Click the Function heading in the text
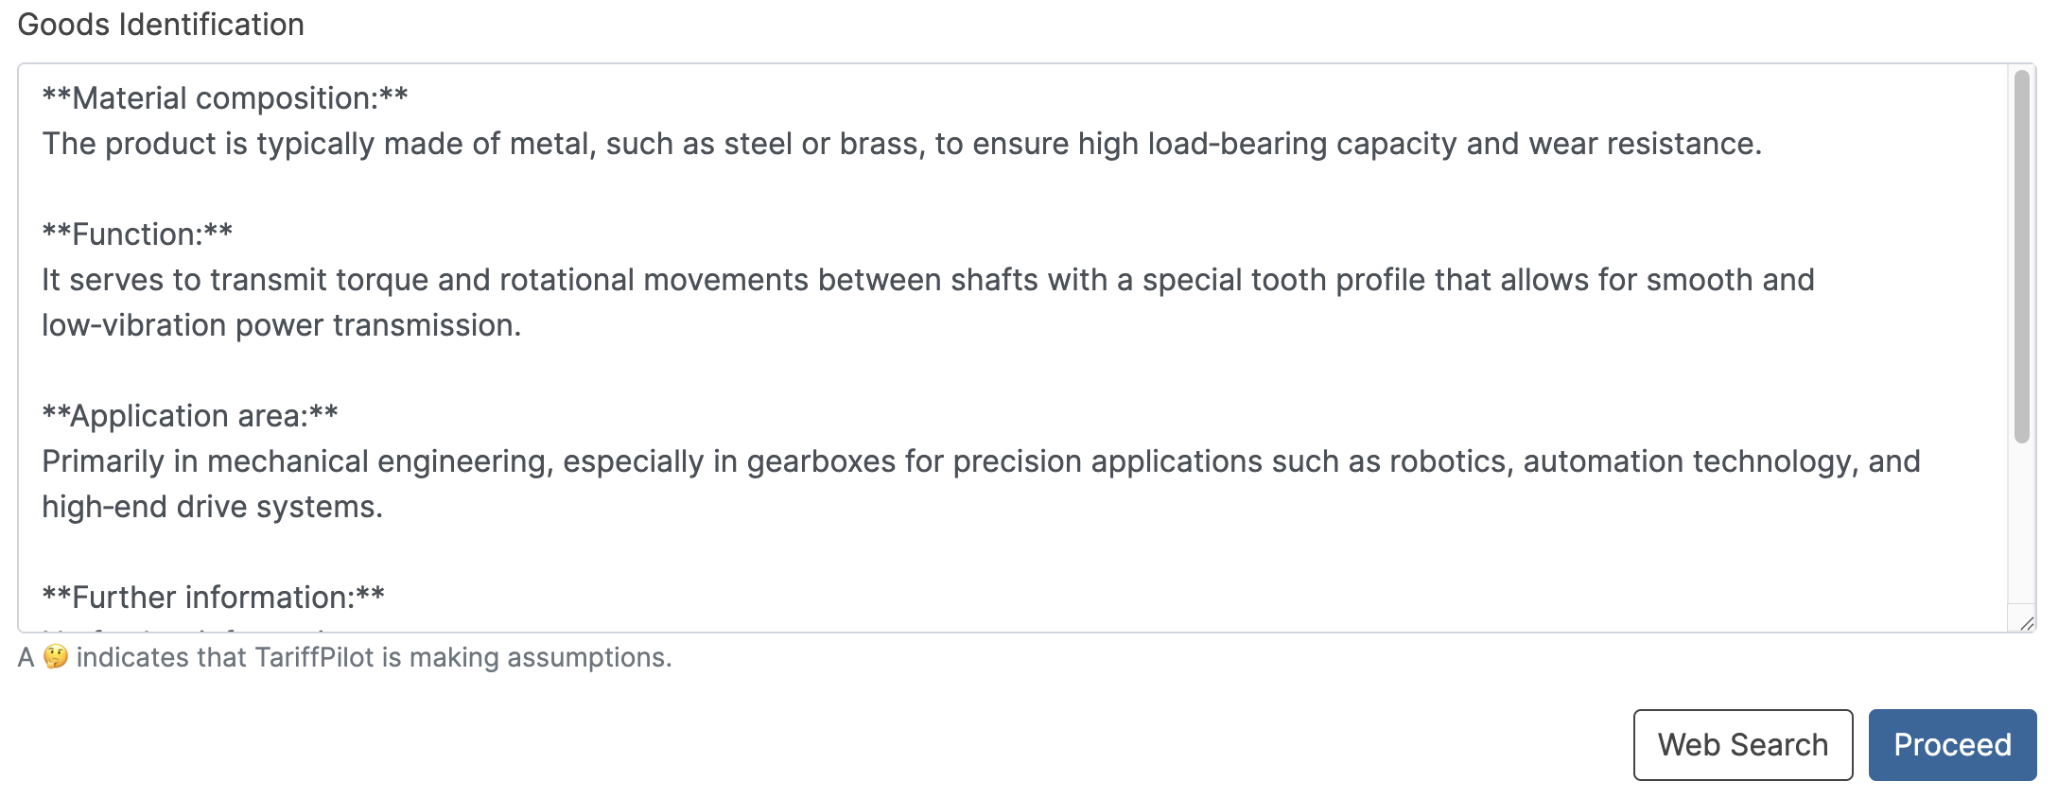 [135, 234]
